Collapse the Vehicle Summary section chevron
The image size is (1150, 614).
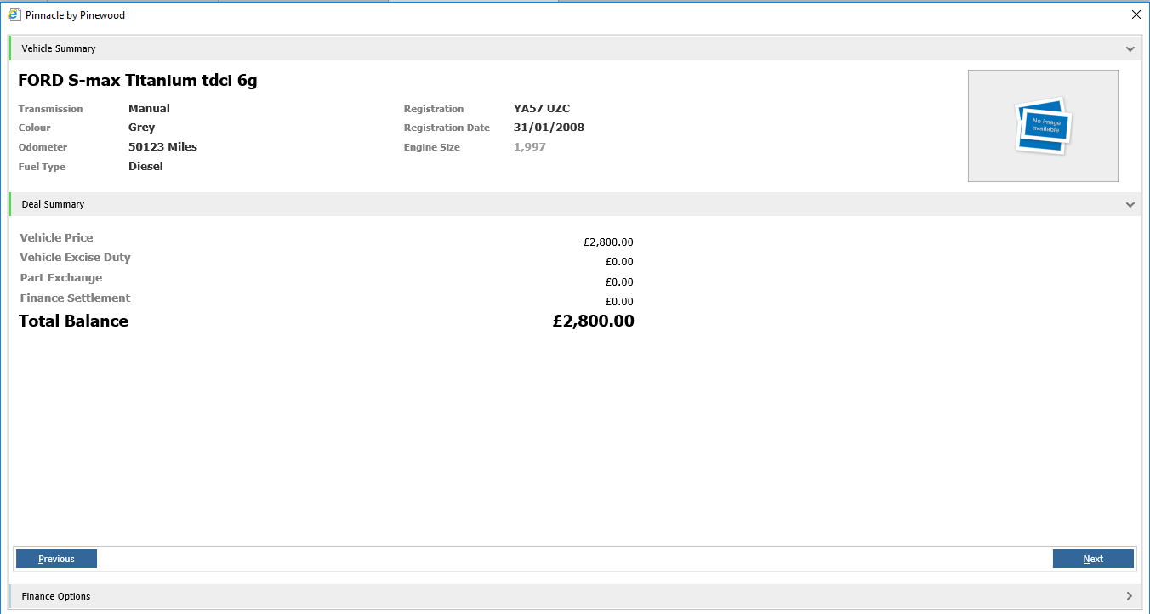click(1130, 49)
